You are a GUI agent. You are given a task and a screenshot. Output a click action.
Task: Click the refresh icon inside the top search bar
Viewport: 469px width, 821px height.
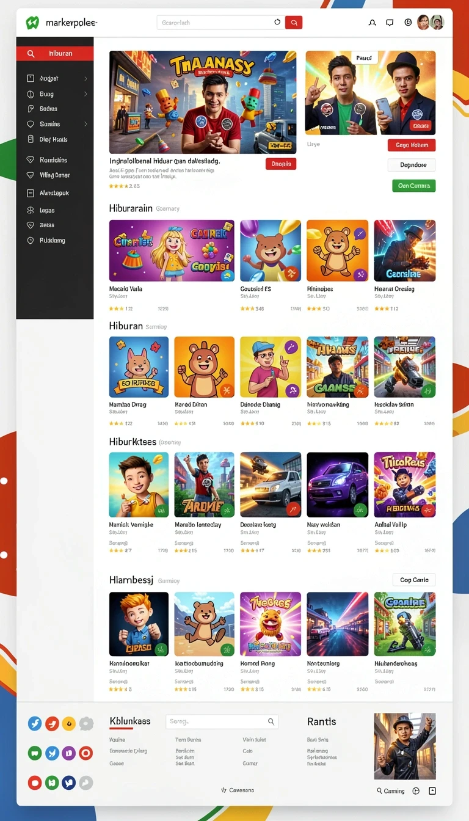pos(277,22)
